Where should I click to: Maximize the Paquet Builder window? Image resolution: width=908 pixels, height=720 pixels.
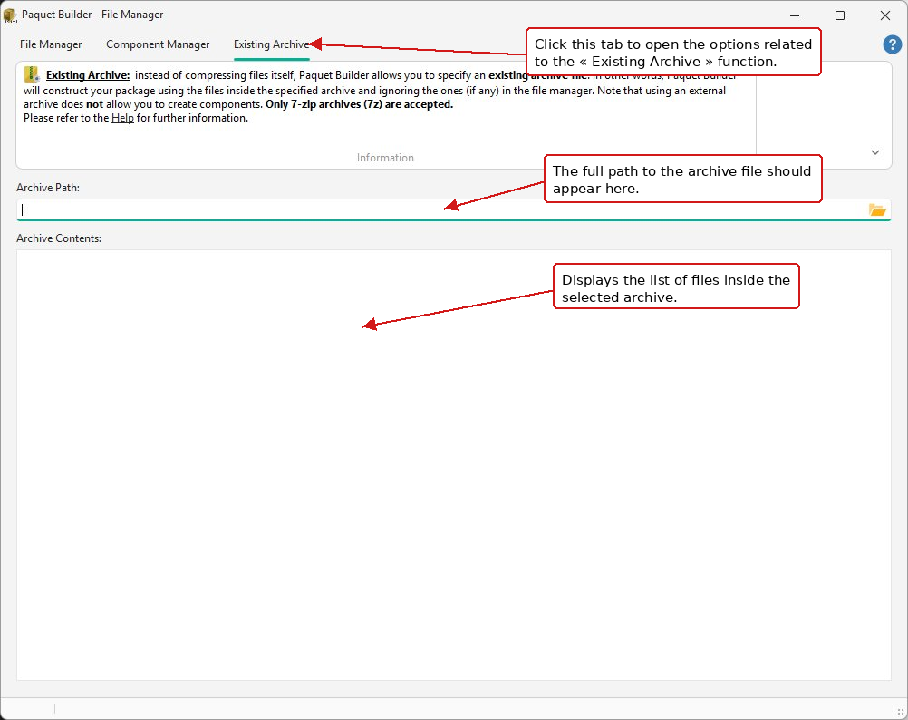pos(840,15)
